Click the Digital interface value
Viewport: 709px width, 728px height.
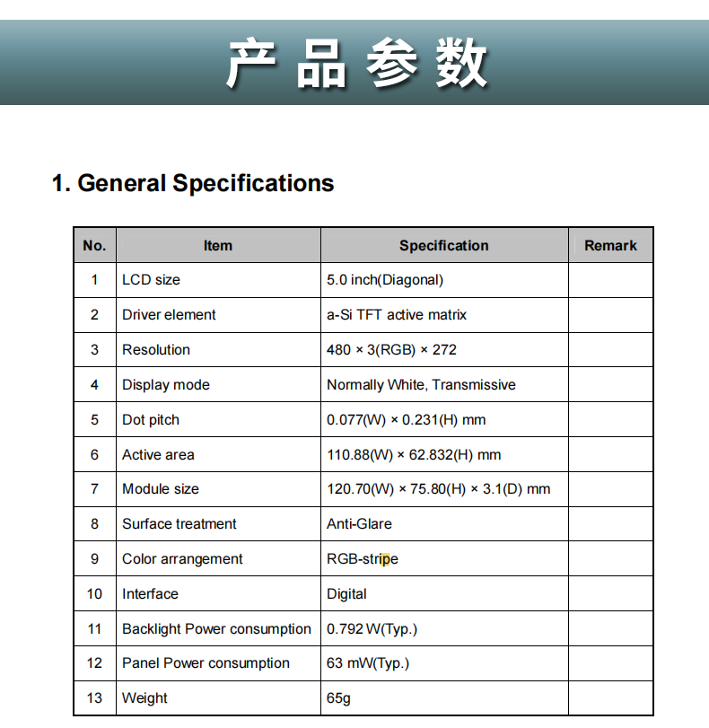(346, 594)
